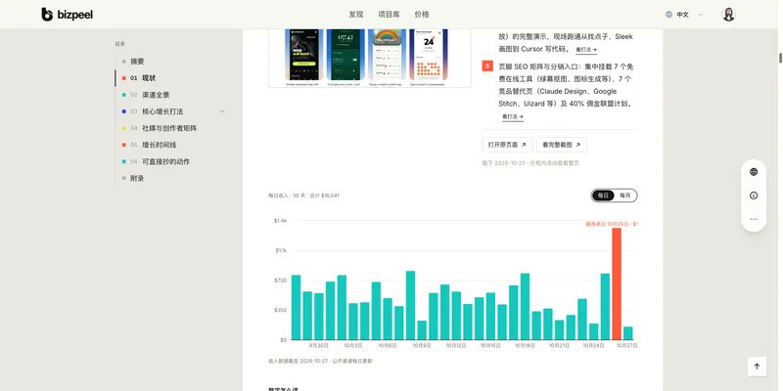Click the 10月18日 x-axis label

click(x=526, y=346)
